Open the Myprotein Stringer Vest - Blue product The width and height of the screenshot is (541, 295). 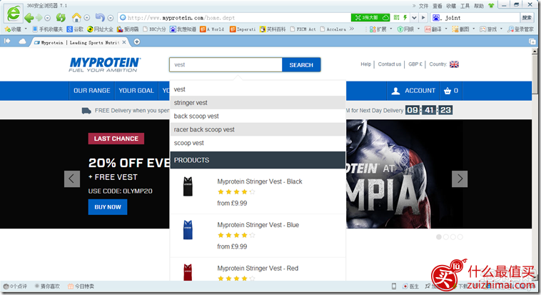pyautogui.click(x=258, y=225)
